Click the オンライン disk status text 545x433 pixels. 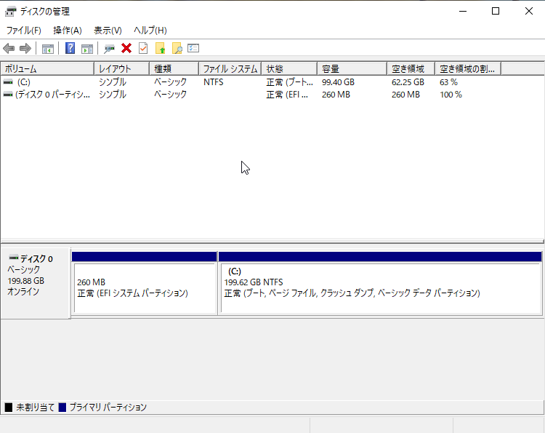point(23,291)
